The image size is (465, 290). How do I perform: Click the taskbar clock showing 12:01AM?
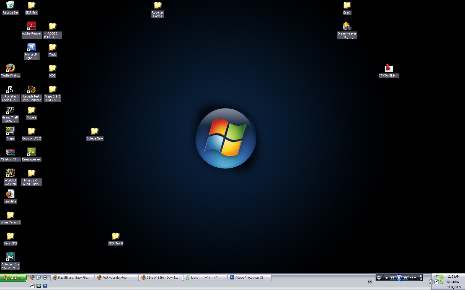click(x=453, y=276)
